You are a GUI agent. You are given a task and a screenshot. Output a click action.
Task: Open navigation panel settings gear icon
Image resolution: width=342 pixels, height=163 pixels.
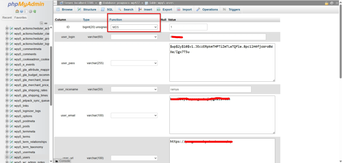click(30, 11)
